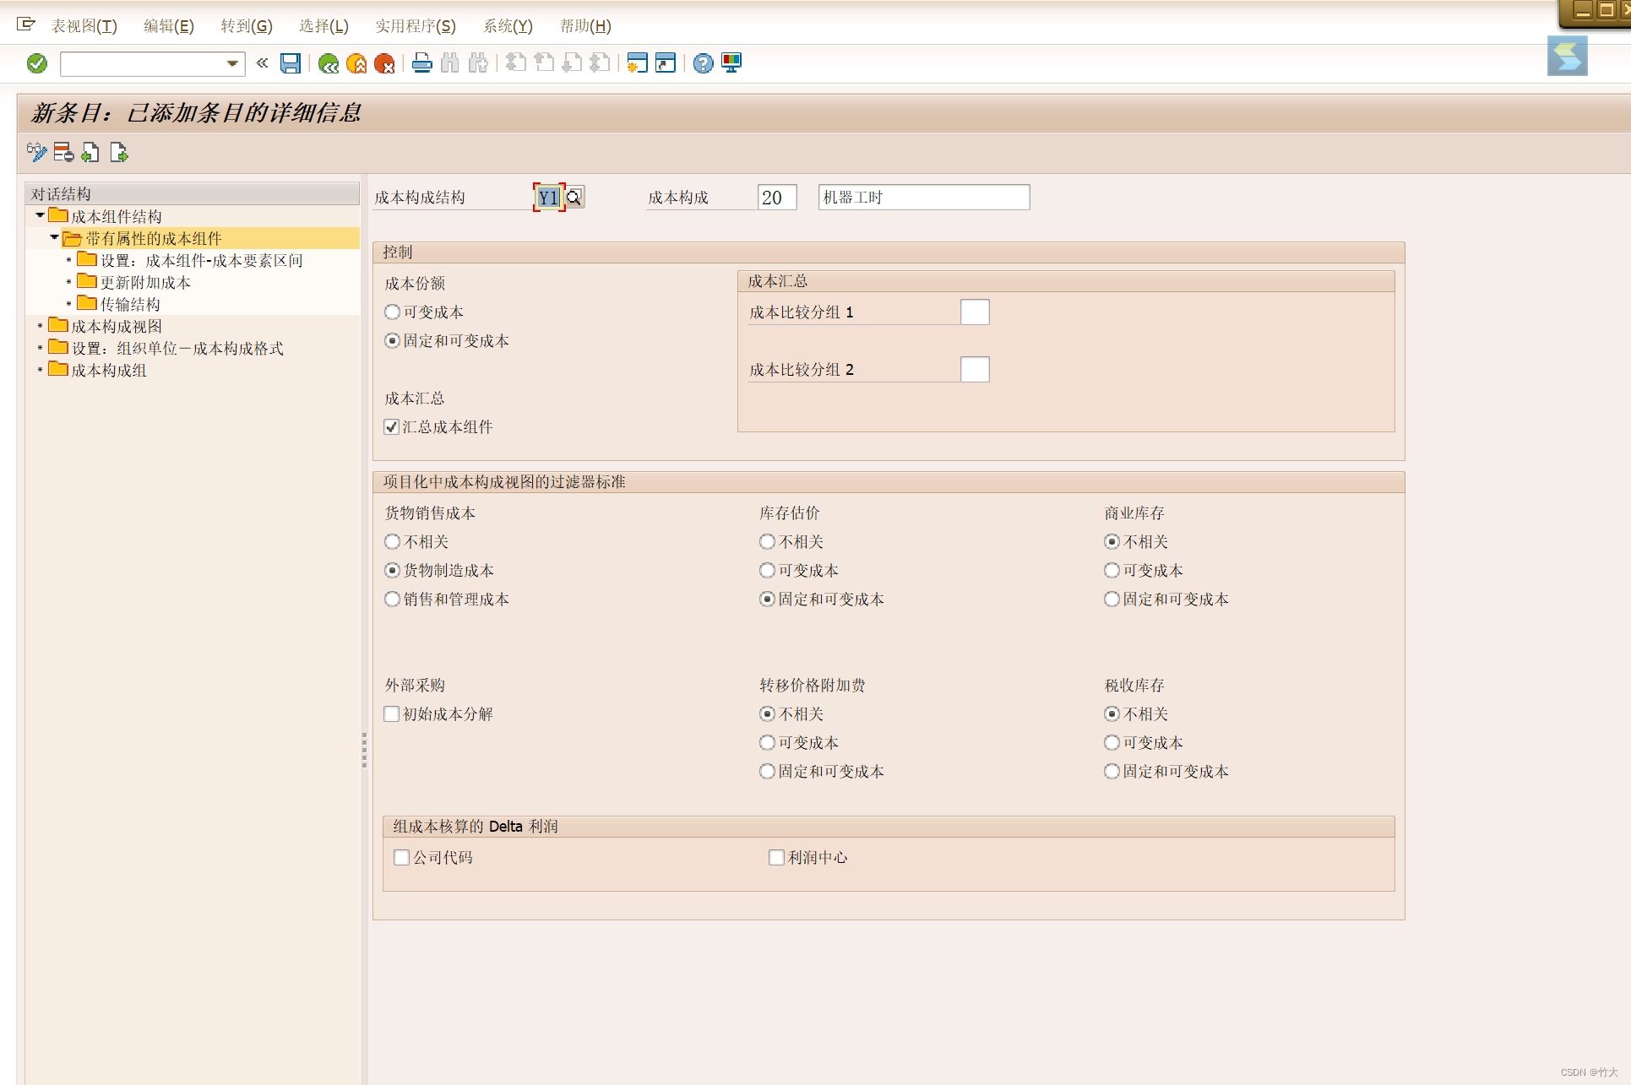Click the Print icon
The image size is (1631, 1085).
pos(422,63)
